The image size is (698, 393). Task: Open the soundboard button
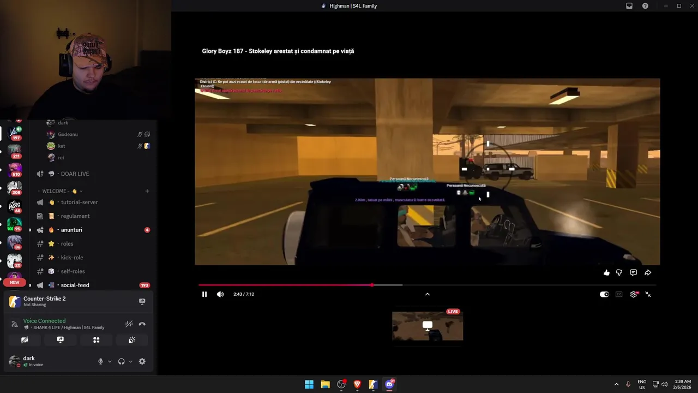(132, 340)
